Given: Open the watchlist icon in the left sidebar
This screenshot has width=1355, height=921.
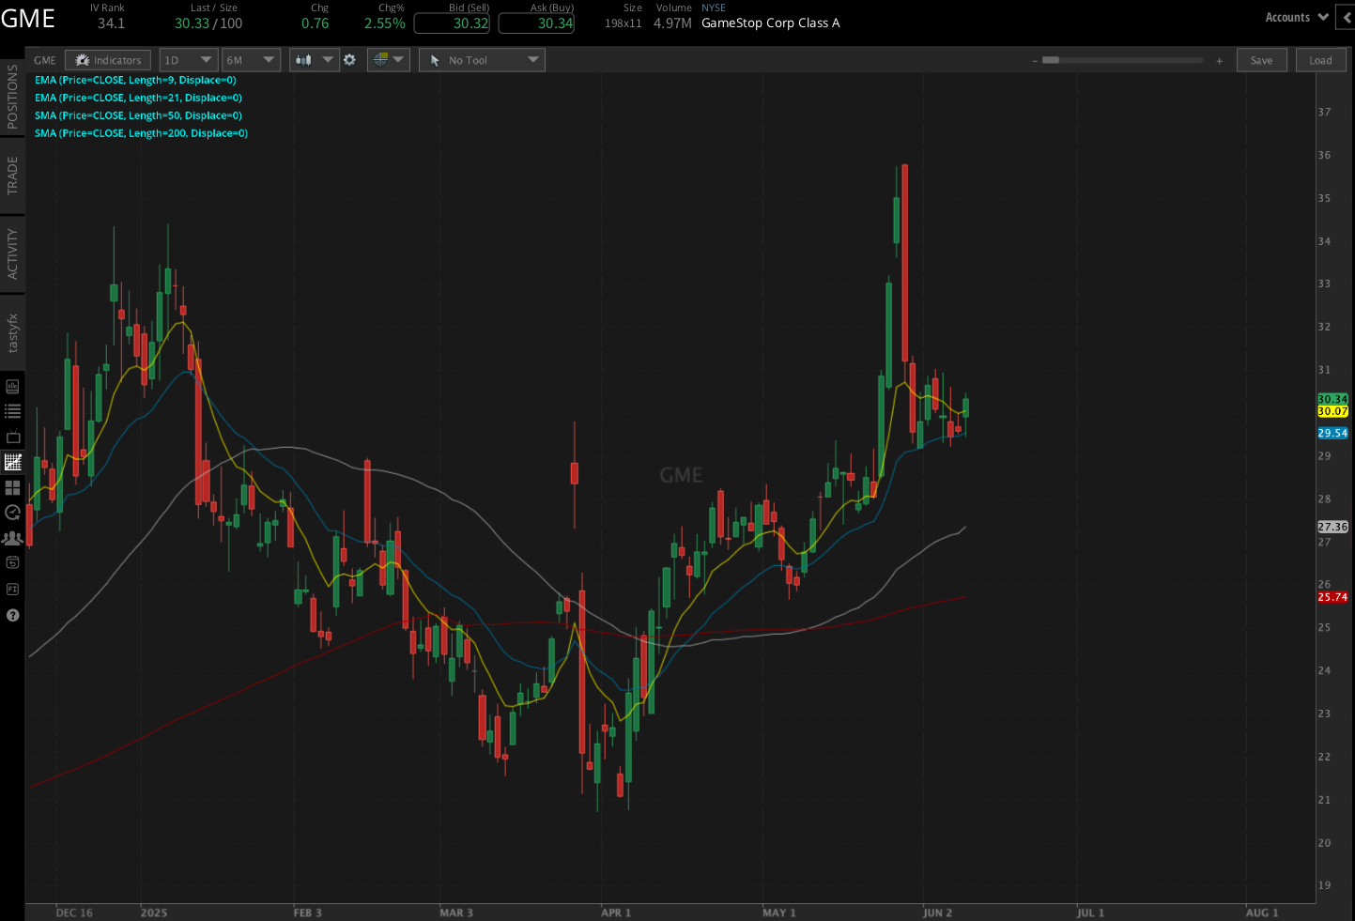Looking at the screenshot, I should [13, 410].
